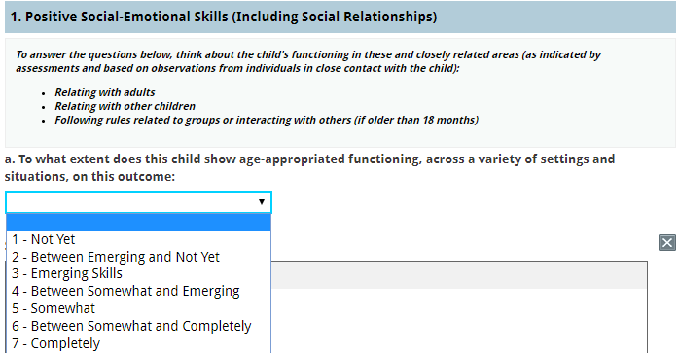Click the "Relating with adults" bullet
The width and height of the screenshot is (679, 353).
click(x=105, y=92)
